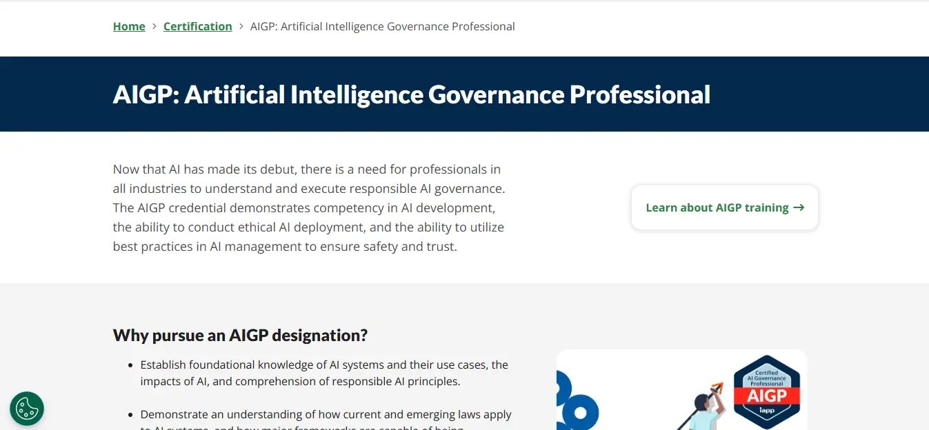Click 'Why pursue an AIGP designation?' heading
The image size is (929, 430).
(240, 336)
